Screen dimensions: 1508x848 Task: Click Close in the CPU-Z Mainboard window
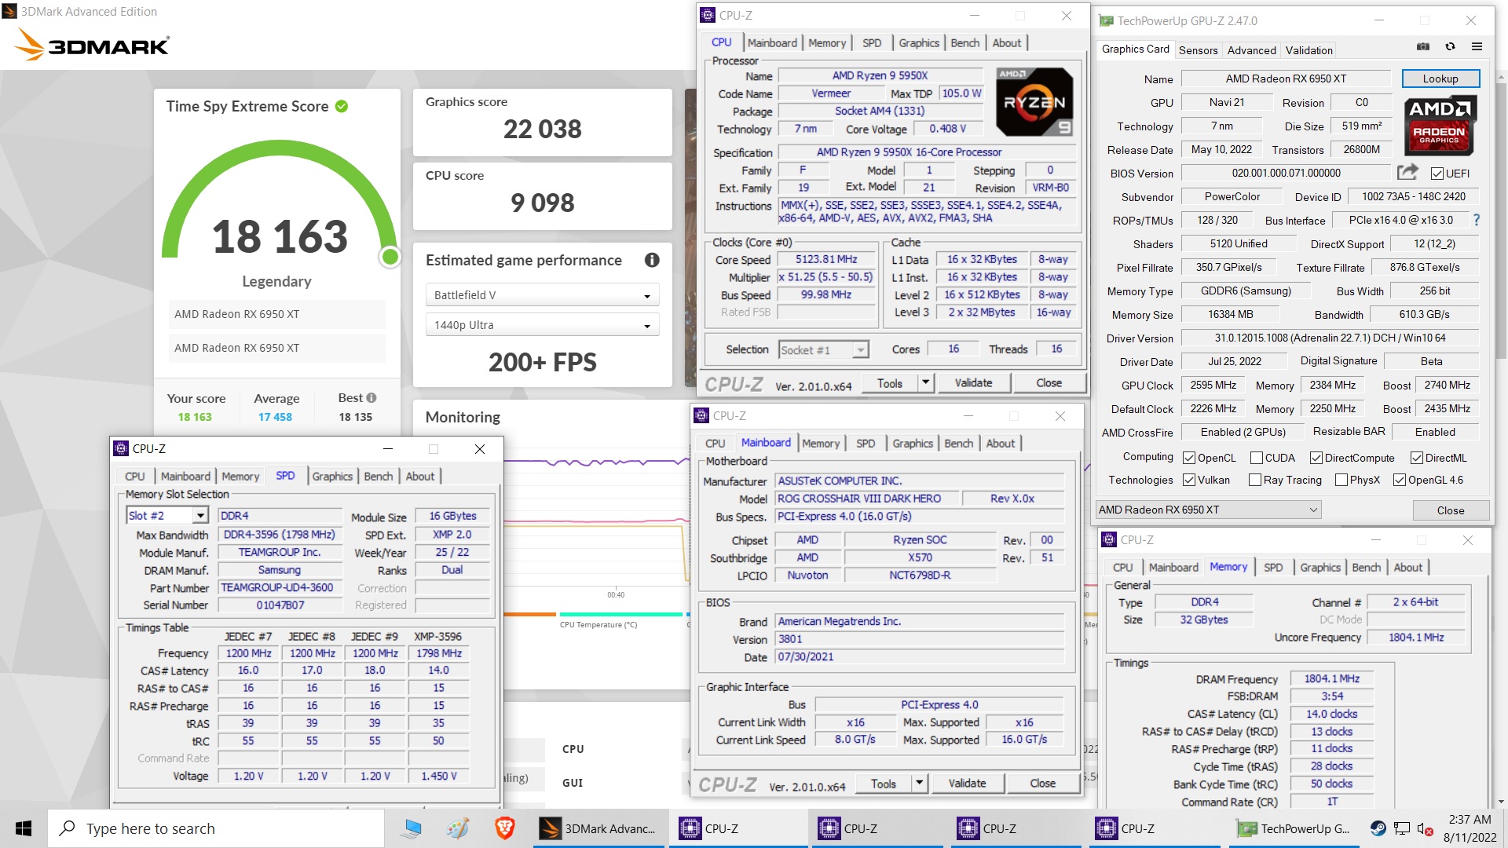[x=1043, y=784]
